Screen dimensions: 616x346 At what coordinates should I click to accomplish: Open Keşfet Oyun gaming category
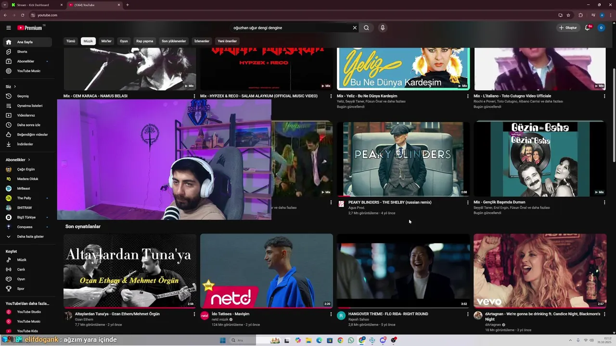click(27, 279)
